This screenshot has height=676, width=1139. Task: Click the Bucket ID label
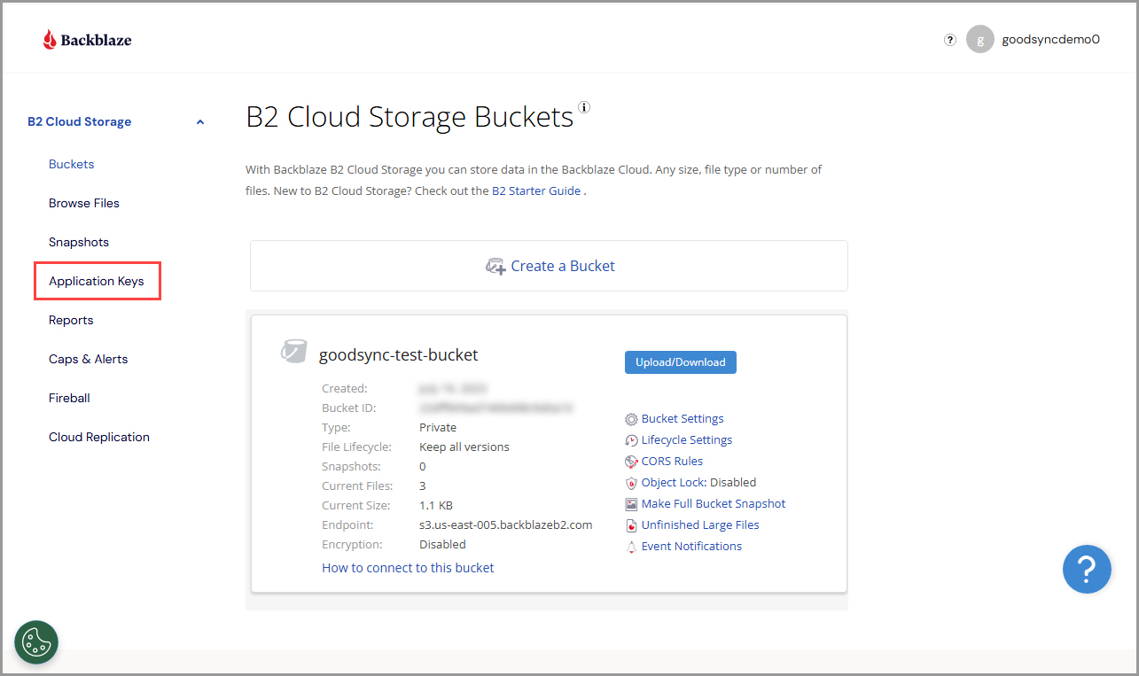pos(349,408)
